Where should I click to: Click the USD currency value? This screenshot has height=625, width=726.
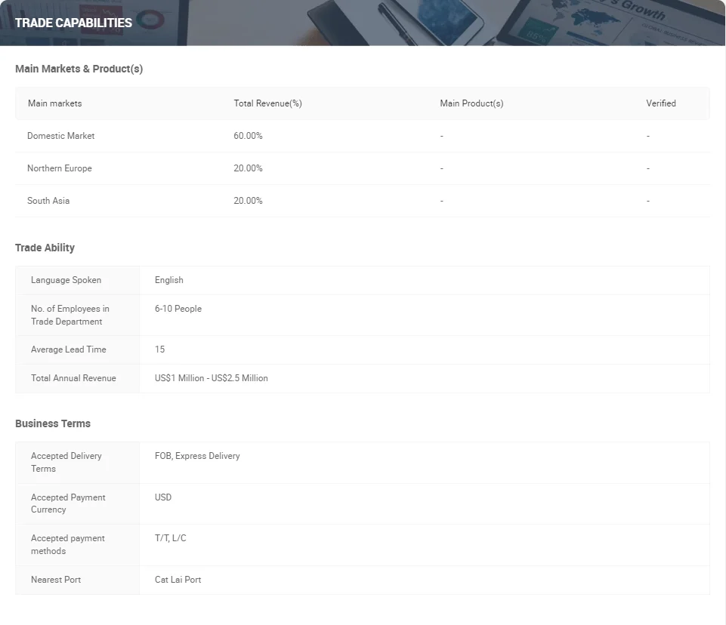pos(163,497)
